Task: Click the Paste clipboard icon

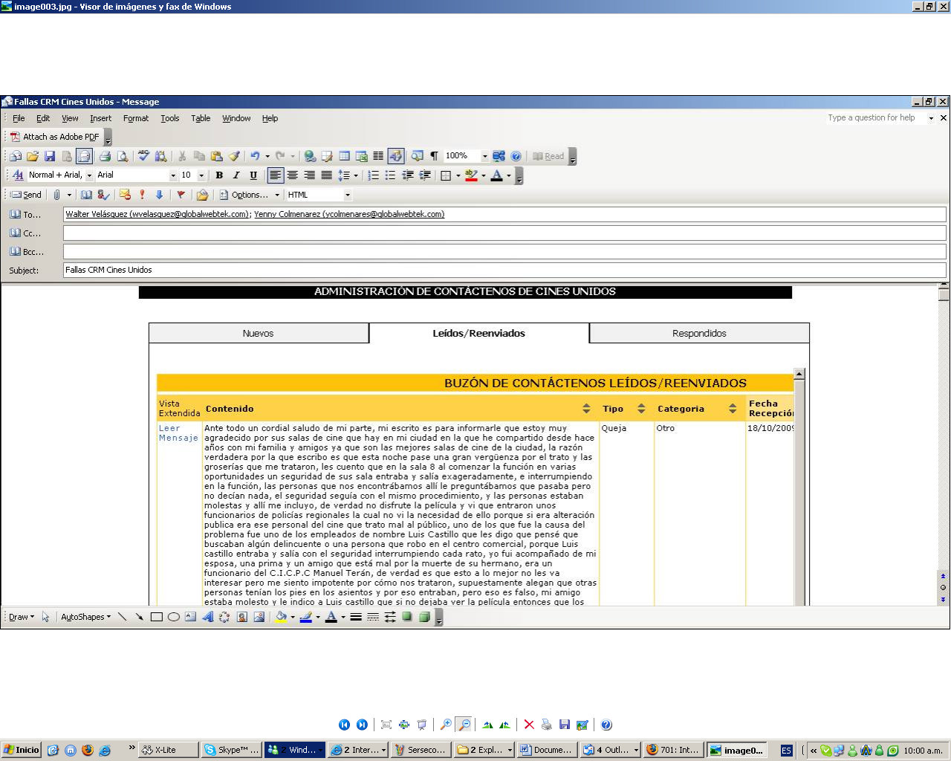Action: (x=217, y=156)
